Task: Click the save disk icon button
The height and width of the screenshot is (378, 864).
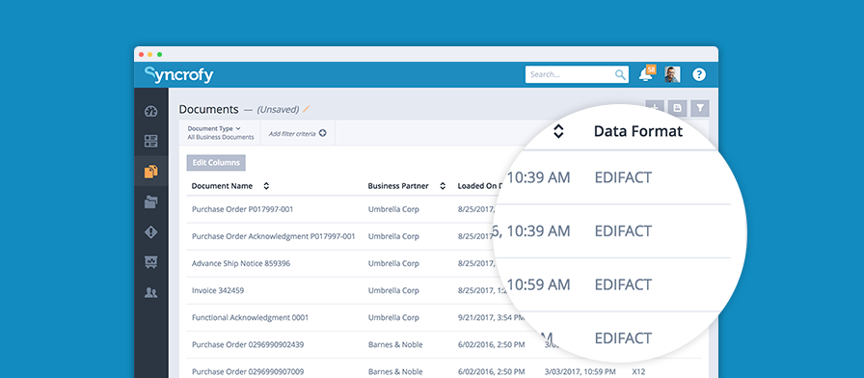Action: click(x=677, y=109)
